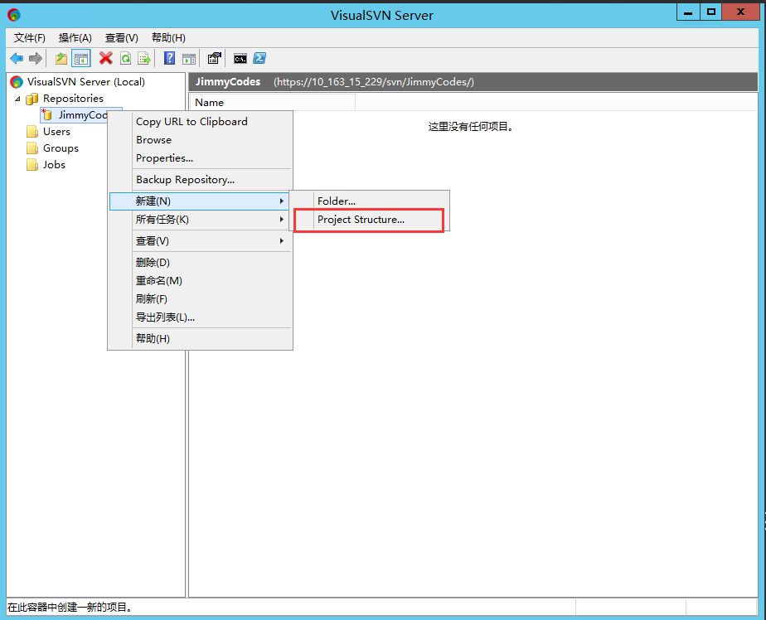
Task: Open help via the blue question mark icon
Action: coord(169,58)
